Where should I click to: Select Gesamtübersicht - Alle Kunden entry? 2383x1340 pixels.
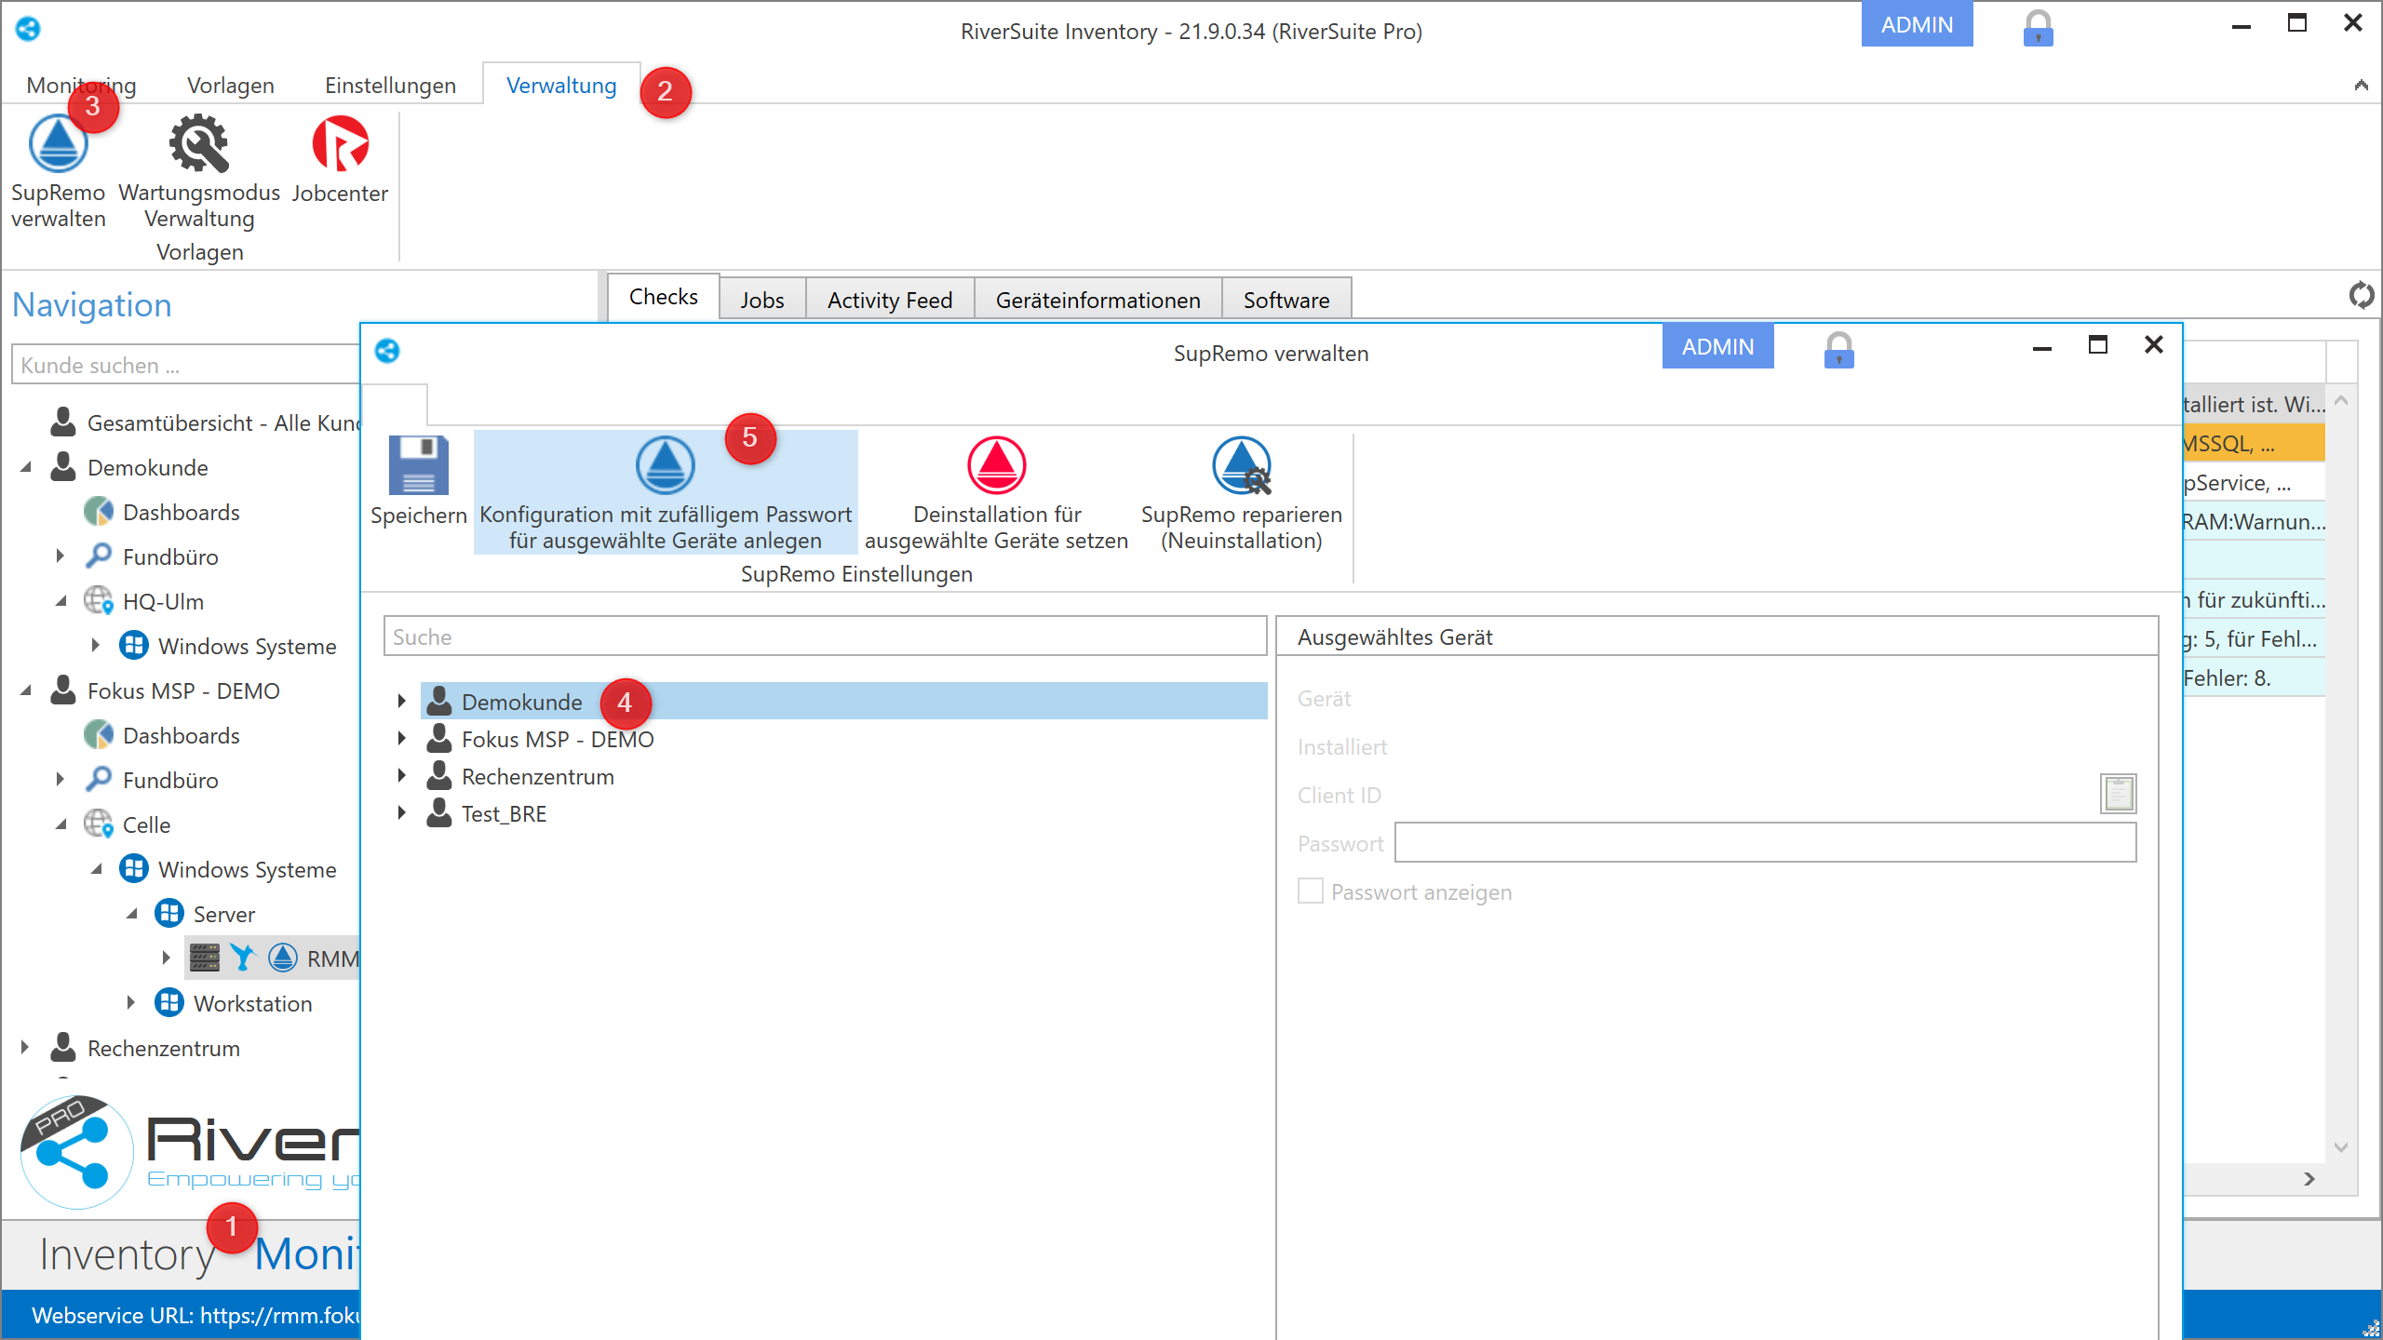[223, 423]
